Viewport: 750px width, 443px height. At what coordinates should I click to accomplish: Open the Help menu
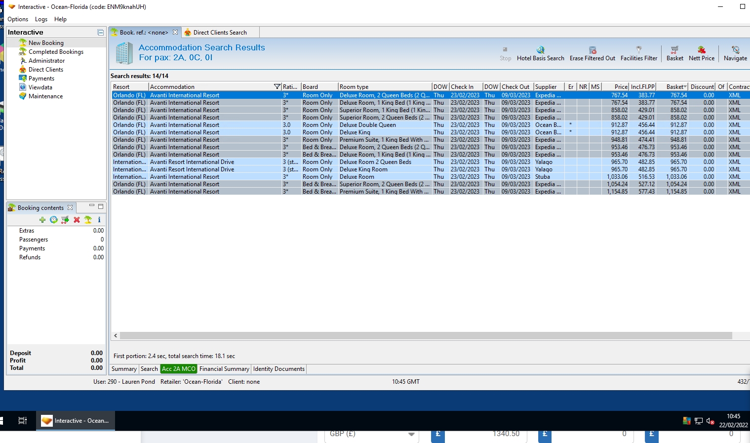tap(60, 19)
